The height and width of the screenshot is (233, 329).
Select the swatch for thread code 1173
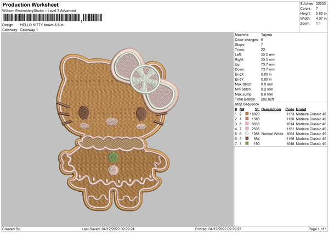click(247, 114)
